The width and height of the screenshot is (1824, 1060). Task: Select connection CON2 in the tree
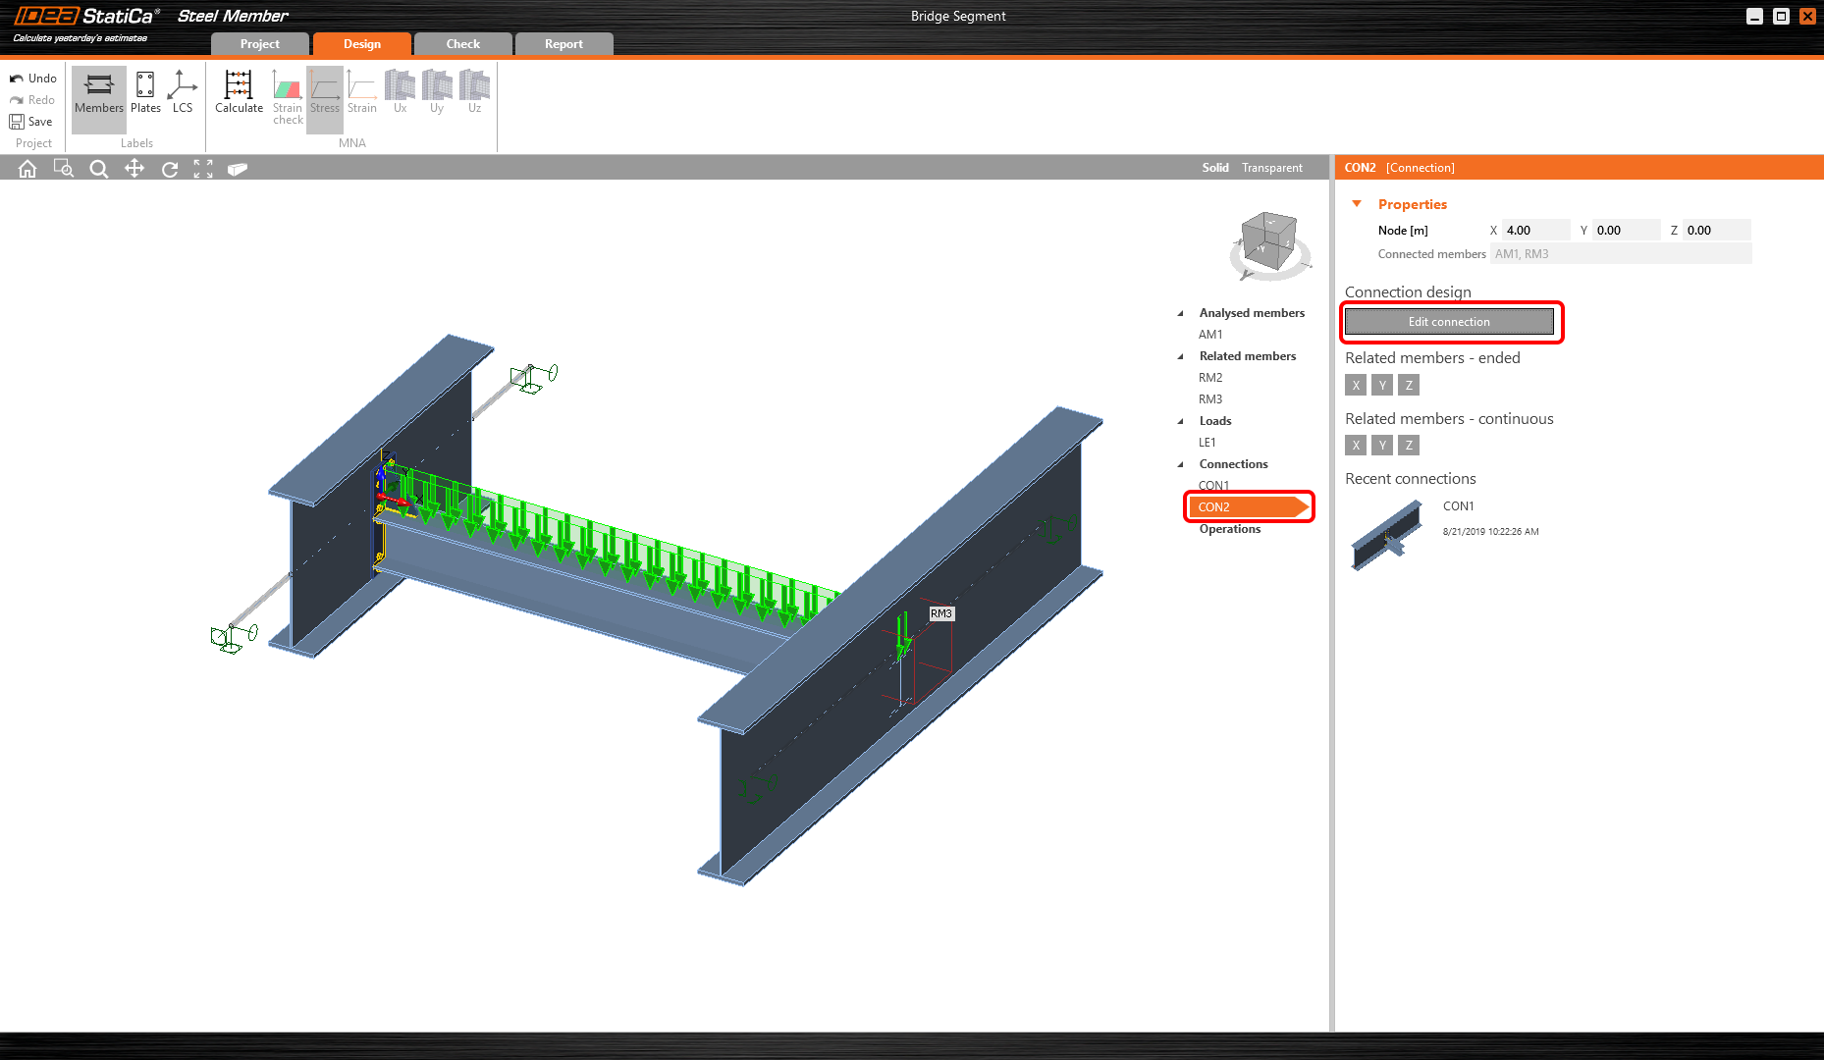1249,507
